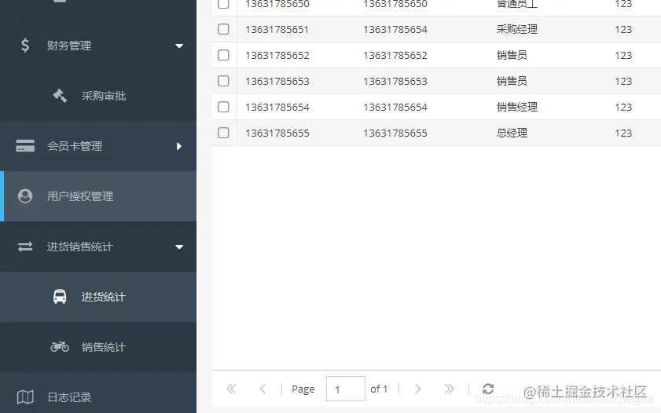The height and width of the screenshot is (413, 661).
Task: Select 用户授权管理 in the sidebar
Action: [98, 196]
